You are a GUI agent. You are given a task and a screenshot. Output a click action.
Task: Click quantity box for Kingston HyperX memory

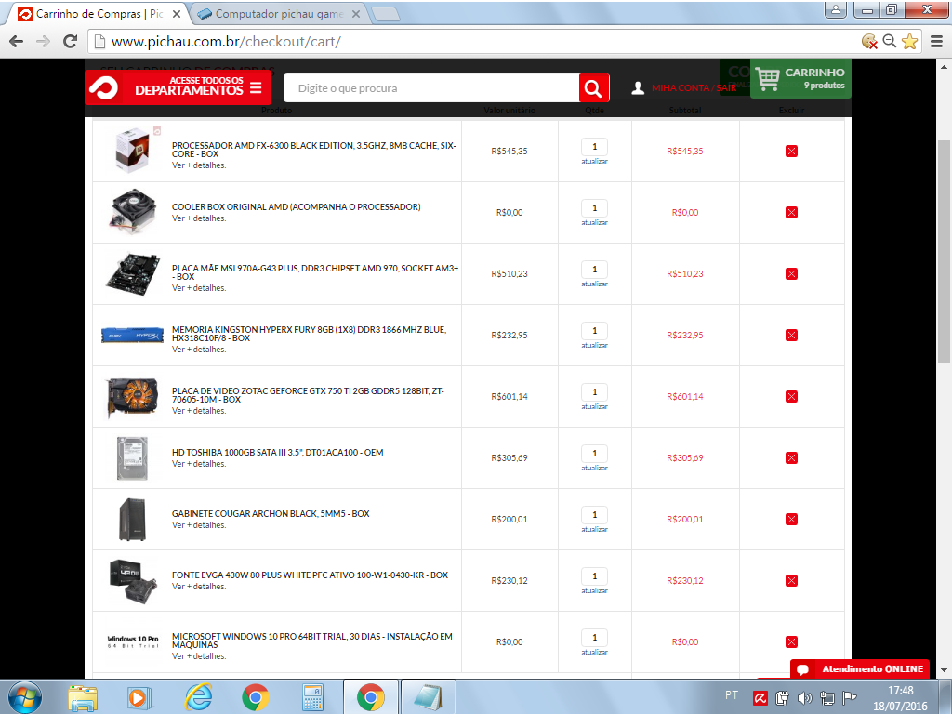click(x=594, y=330)
